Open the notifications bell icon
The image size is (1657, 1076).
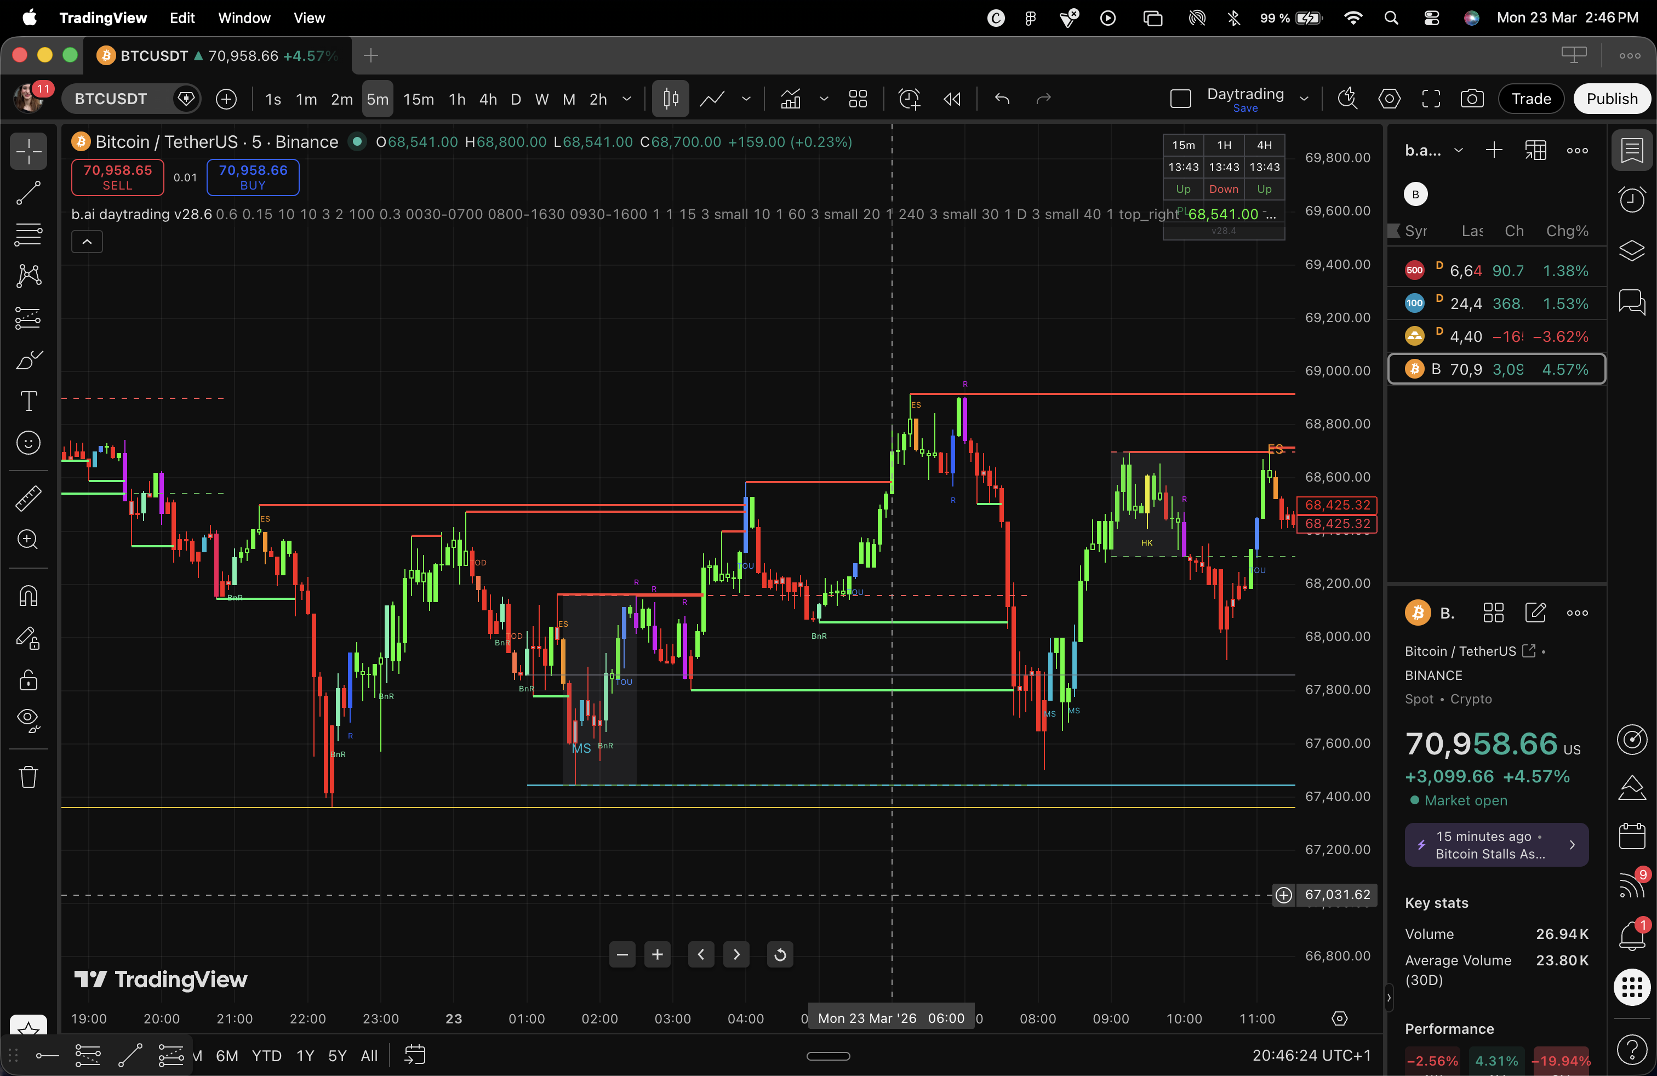tap(1632, 935)
